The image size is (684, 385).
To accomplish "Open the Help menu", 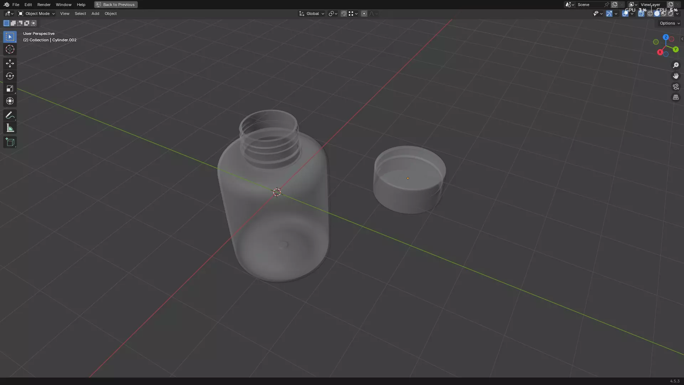I will point(81,5).
